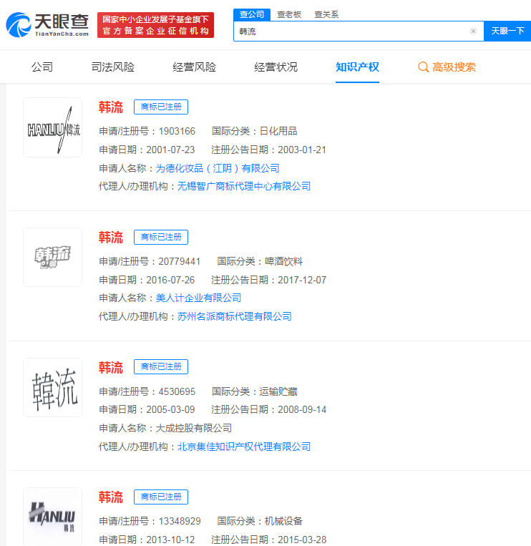Screen dimensions: 531x546
Task: Open agency 北京集佳知识产权代理有限公司
Action: pos(244,447)
